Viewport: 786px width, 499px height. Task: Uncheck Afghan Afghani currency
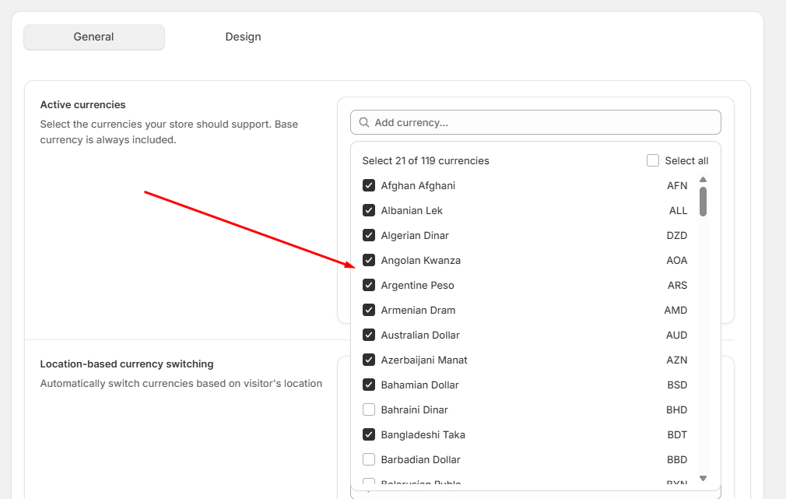[368, 185]
